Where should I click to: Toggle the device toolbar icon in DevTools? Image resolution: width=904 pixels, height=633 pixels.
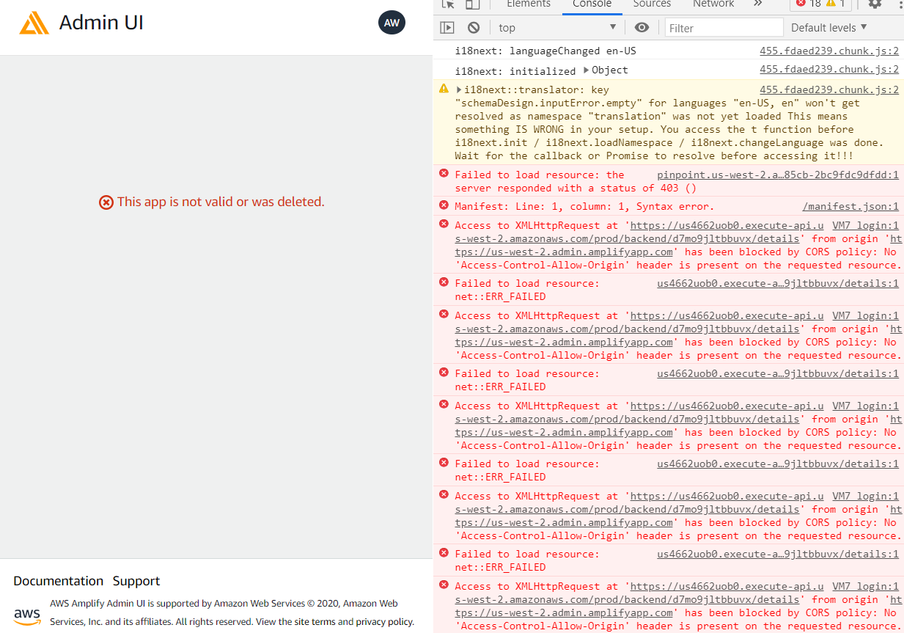[473, 4]
